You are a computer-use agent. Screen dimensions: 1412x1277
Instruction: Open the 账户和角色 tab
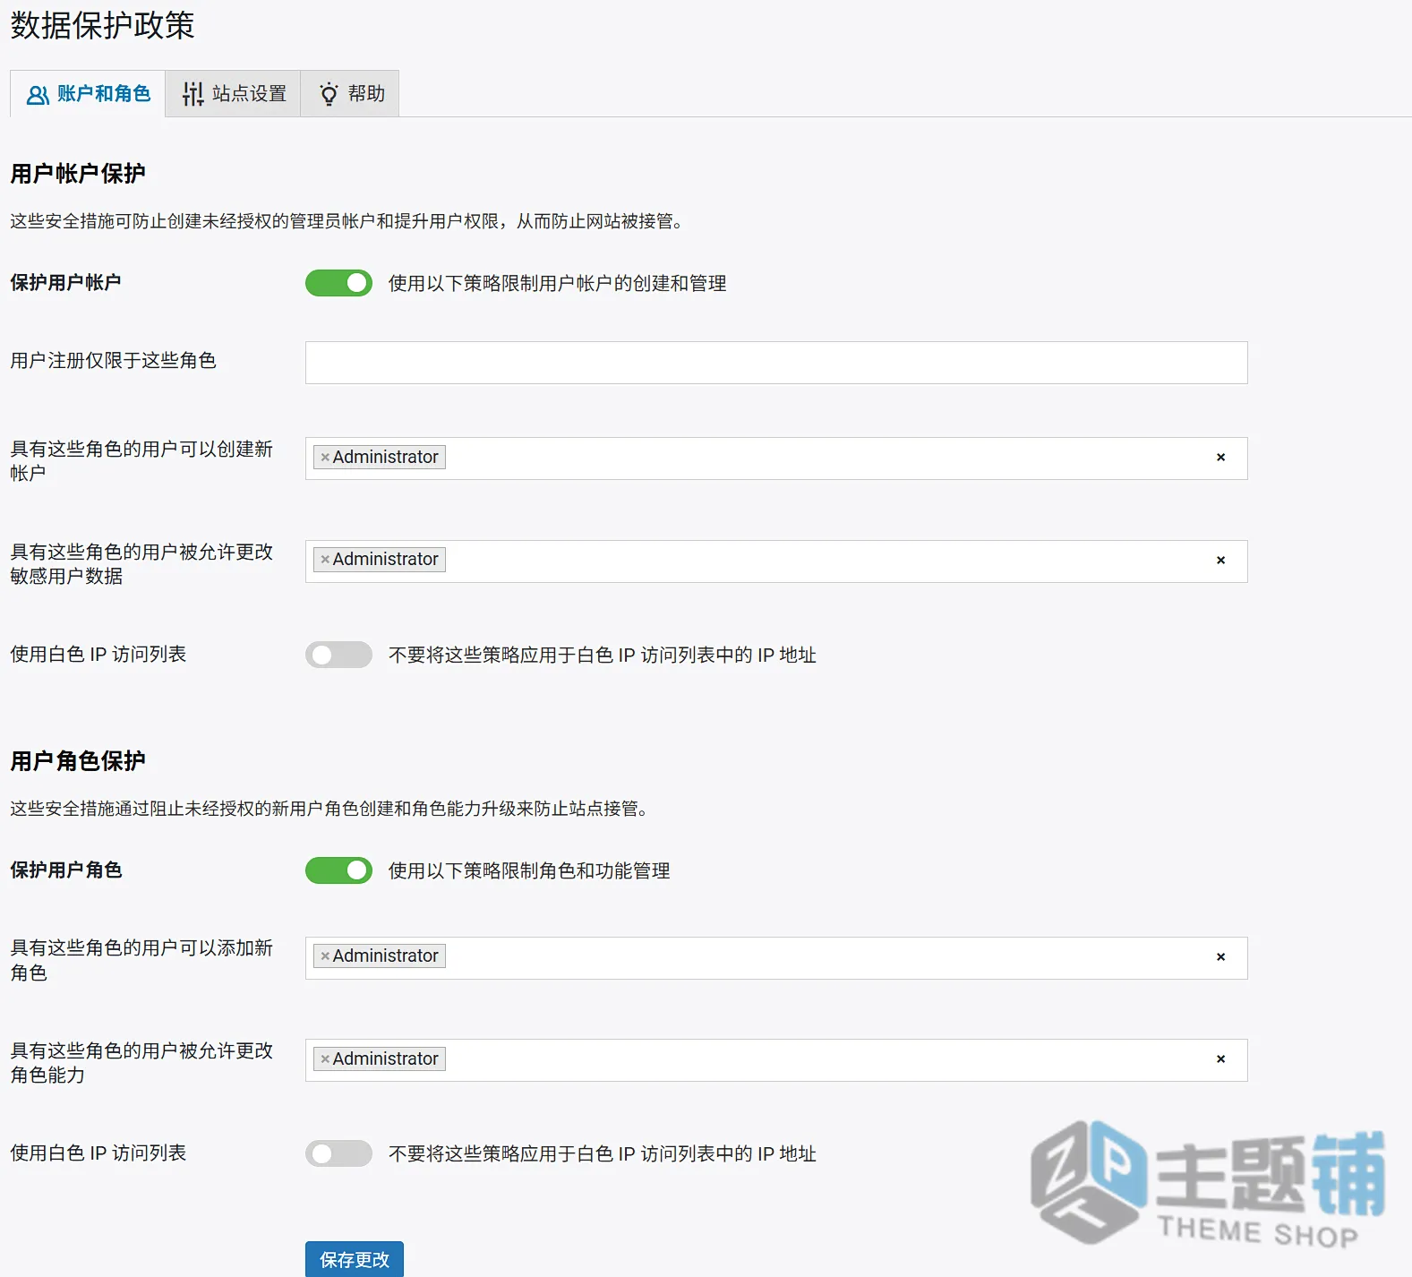[x=88, y=94]
